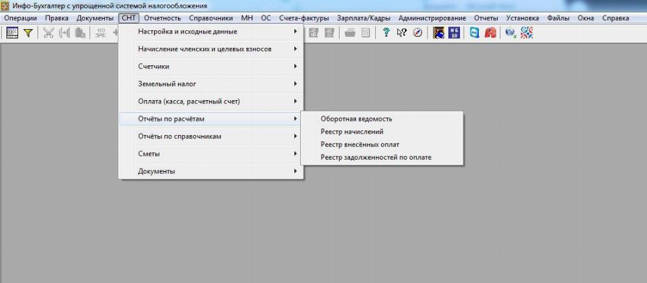Open the journal table icon in the toolbar
Viewport: 647px width, 283px height.
tap(12, 33)
